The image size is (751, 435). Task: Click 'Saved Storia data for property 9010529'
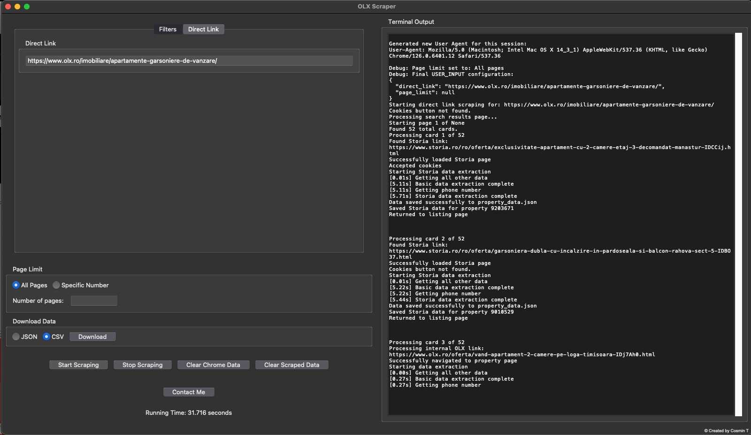pos(451,312)
